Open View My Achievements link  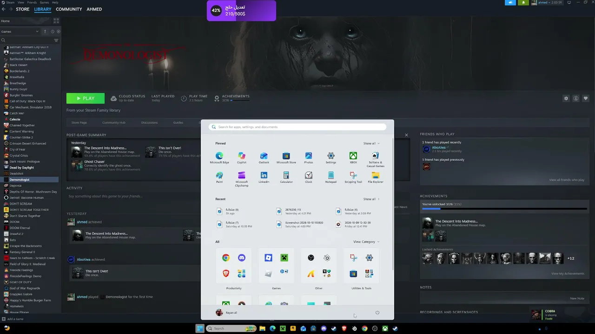[x=568, y=274]
